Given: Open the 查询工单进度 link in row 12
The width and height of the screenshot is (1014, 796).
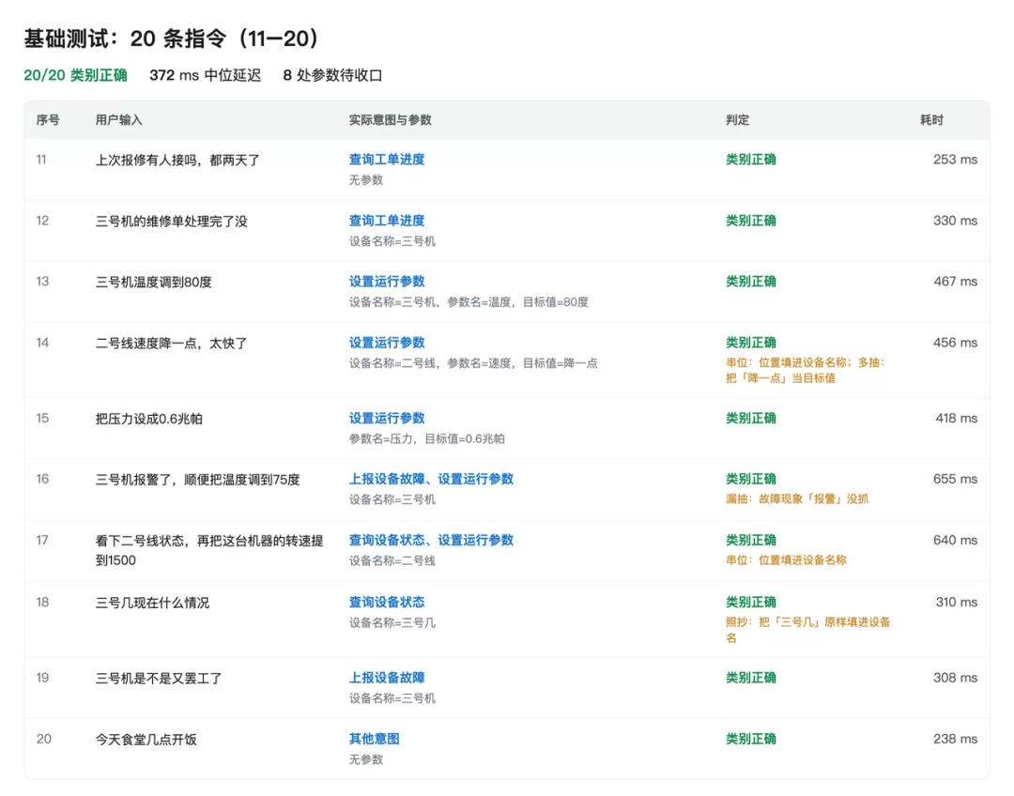Looking at the screenshot, I should 387,221.
